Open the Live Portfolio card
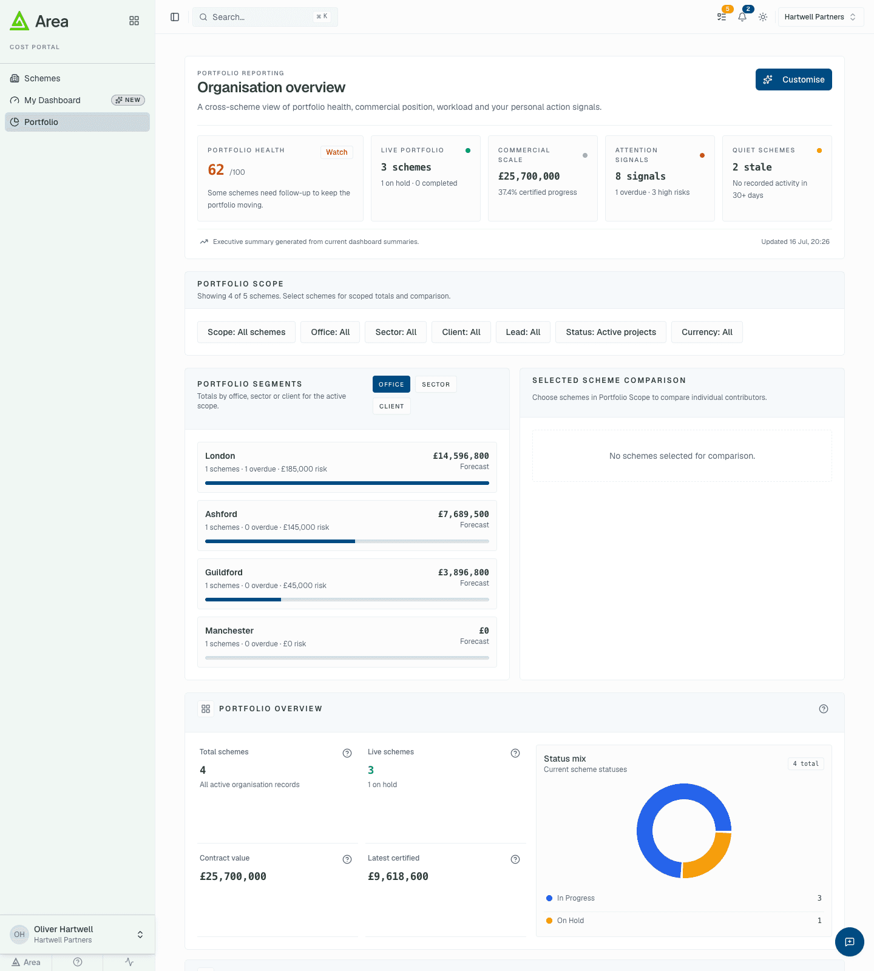874x971 pixels. point(425,178)
